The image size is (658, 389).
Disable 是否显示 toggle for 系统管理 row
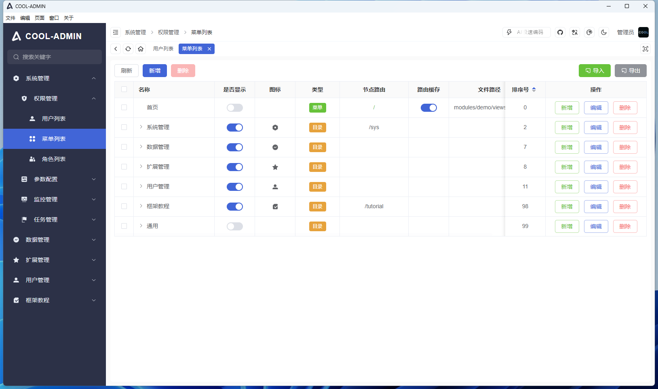pos(235,127)
